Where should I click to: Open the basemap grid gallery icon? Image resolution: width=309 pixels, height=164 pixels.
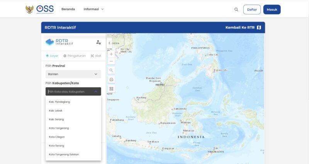[111, 89]
